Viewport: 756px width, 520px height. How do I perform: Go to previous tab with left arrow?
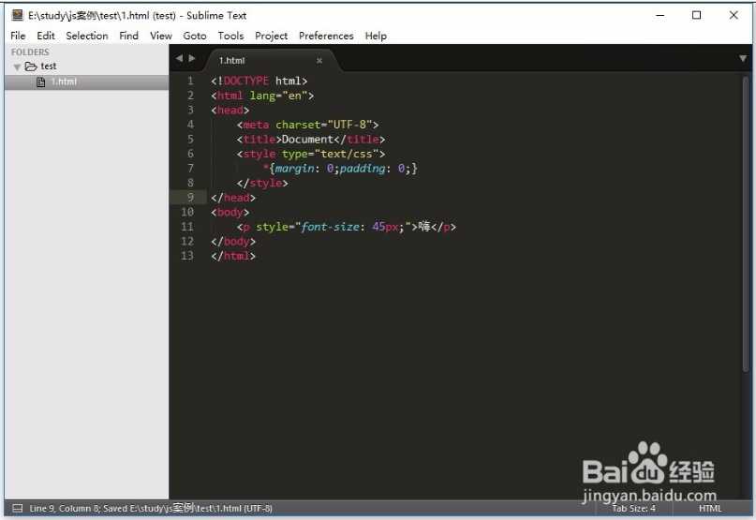(179, 58)
